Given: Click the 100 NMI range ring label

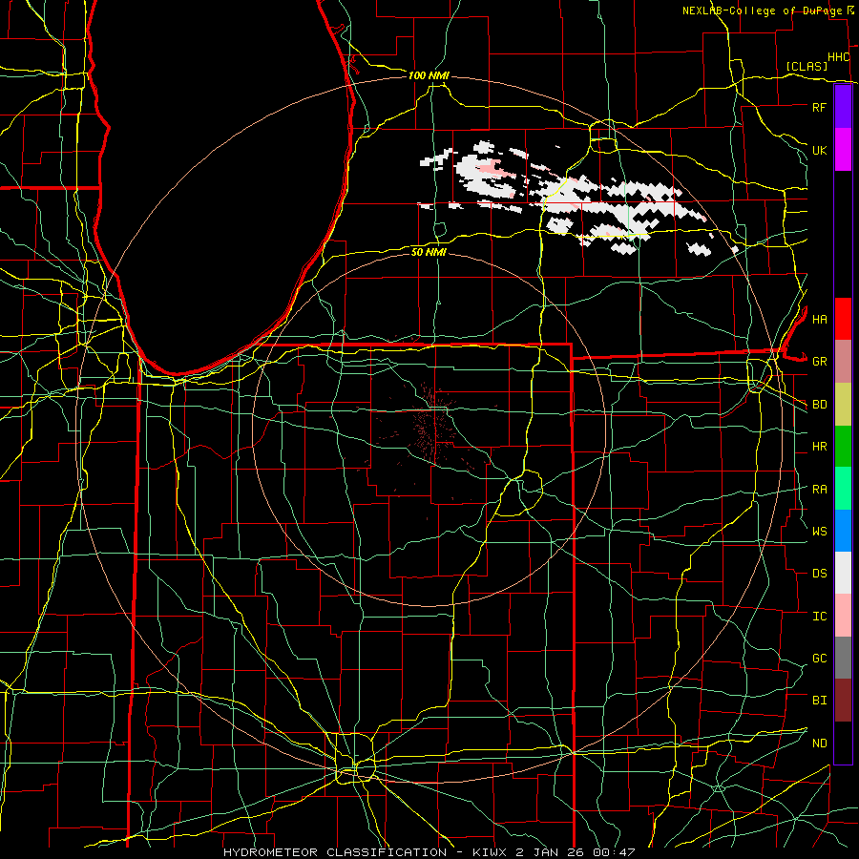Looking at the screenshot, I should pyautogui.click(x=429, y=75).
